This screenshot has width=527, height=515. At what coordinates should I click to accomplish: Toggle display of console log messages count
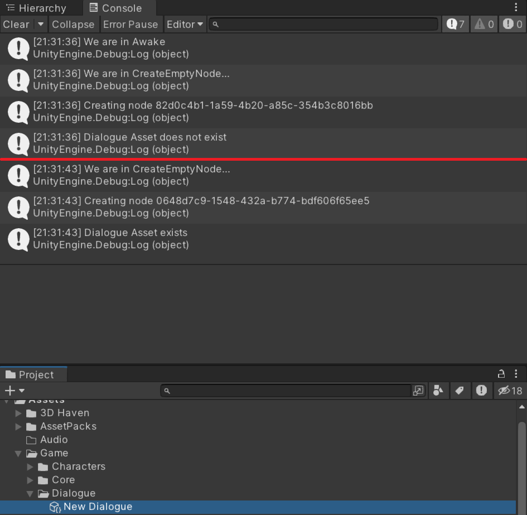(455, 24)
